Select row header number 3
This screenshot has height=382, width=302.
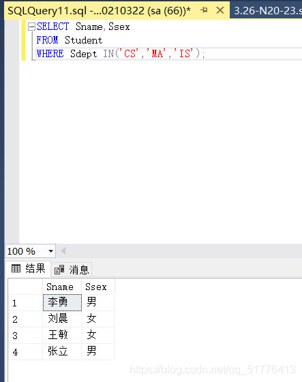click(x=26, y=336)
